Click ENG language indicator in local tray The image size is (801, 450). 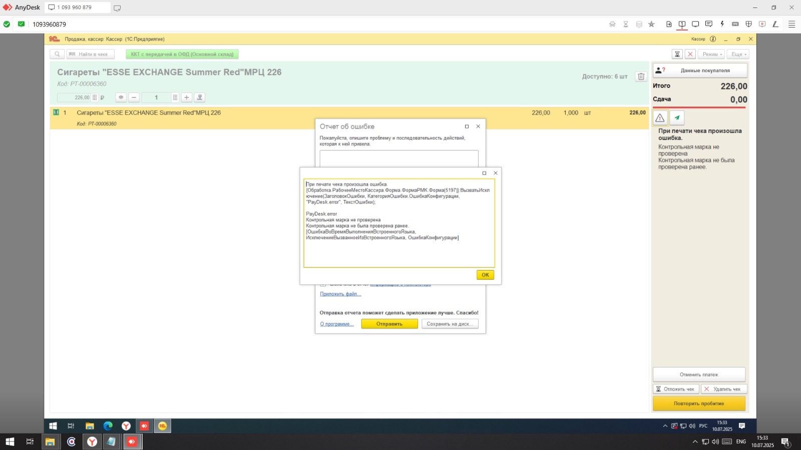(741, 441)
